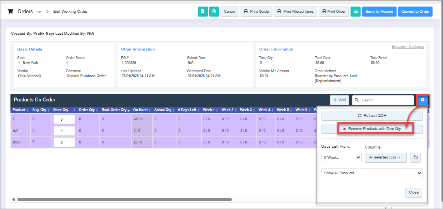Viewport: 443px width, 209px height.
Task: Click the Refresh QOH button
Action: coord(372,116)
